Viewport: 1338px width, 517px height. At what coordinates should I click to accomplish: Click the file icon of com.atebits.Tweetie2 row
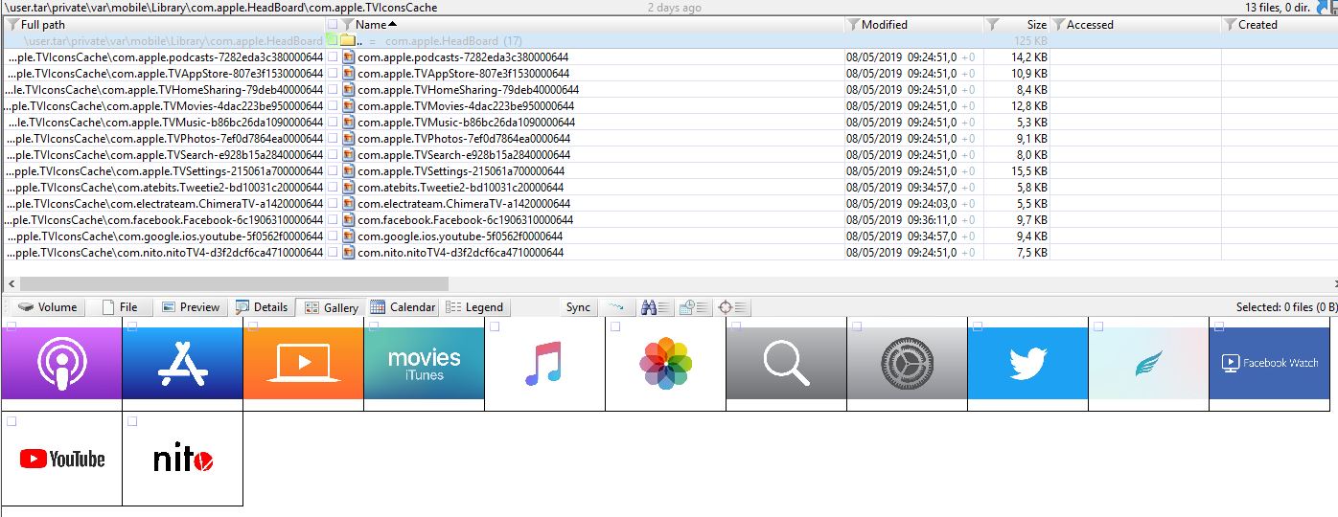pyautogui.click(x=349, y=188)
